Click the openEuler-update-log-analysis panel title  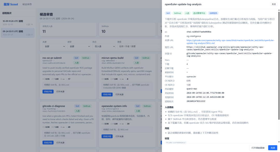click(x=183, y=4)
